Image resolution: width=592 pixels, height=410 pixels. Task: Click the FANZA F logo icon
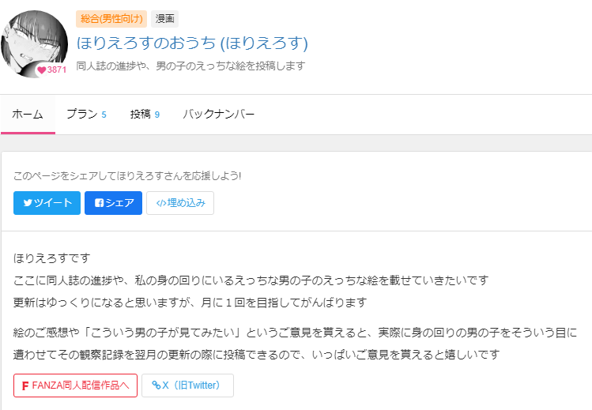click(x=25, y=386)
